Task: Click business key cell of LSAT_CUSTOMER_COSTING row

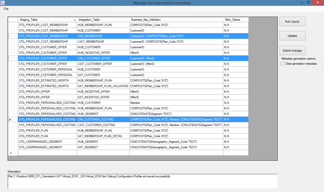Action: [x=176, y=125]
